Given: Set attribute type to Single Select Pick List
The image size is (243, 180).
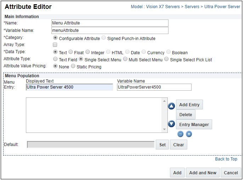Looking at the screenshot, I should [x=166, y=59].
